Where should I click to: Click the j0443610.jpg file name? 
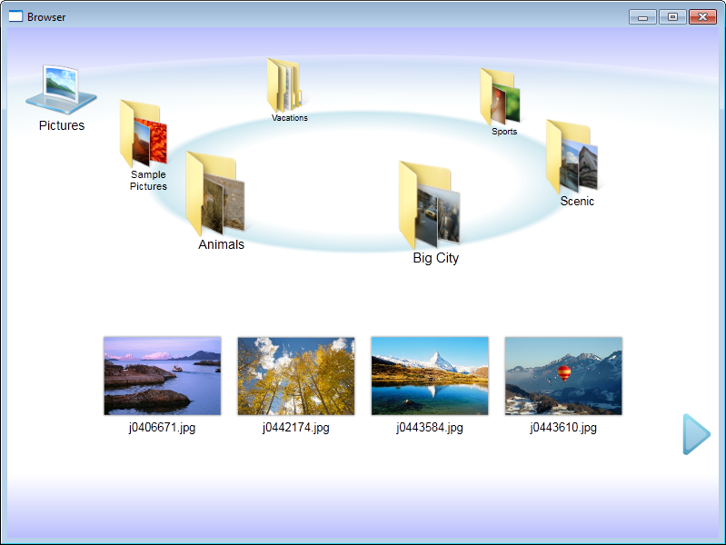tap(563, 428)
